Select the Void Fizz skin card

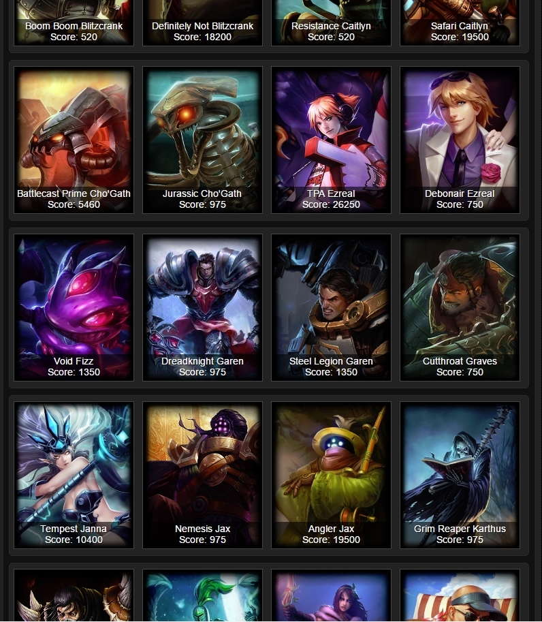pyautogui.click(x=74, y=307)
